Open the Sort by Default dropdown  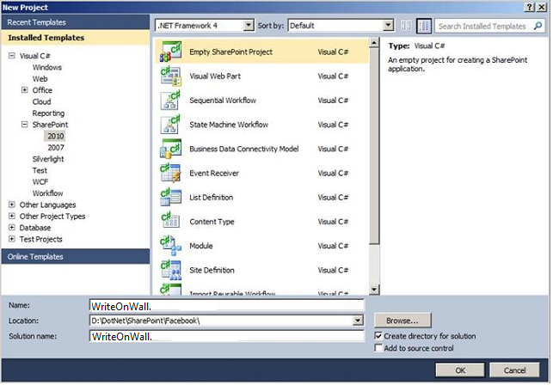pyautogui.click(x=388, y=26)
